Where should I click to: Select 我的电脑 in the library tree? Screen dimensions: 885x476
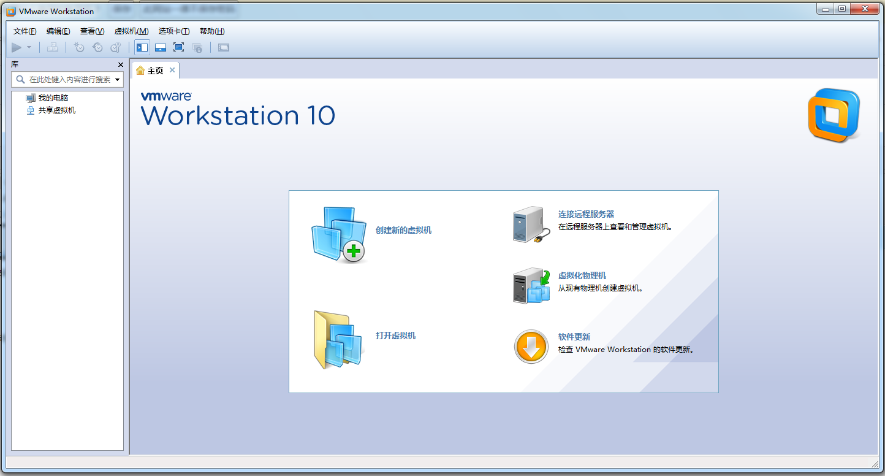click(53, 98)
